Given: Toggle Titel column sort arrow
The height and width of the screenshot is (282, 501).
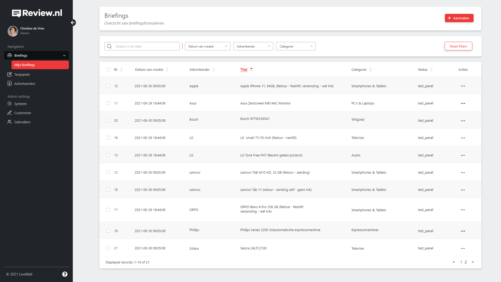Looking at the screenshot, I should 251,69.
